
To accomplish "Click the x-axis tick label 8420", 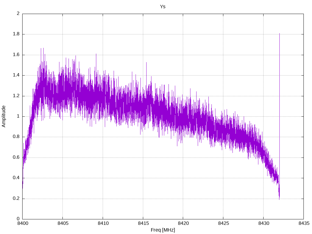I will [183, 223].
